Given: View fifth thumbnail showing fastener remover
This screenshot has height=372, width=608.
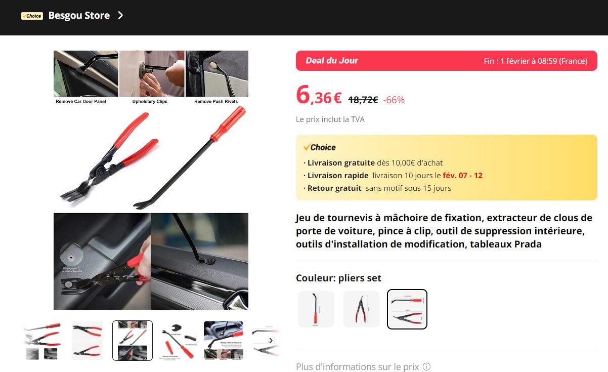Looking at the screenshot, I should coord(224,341).
